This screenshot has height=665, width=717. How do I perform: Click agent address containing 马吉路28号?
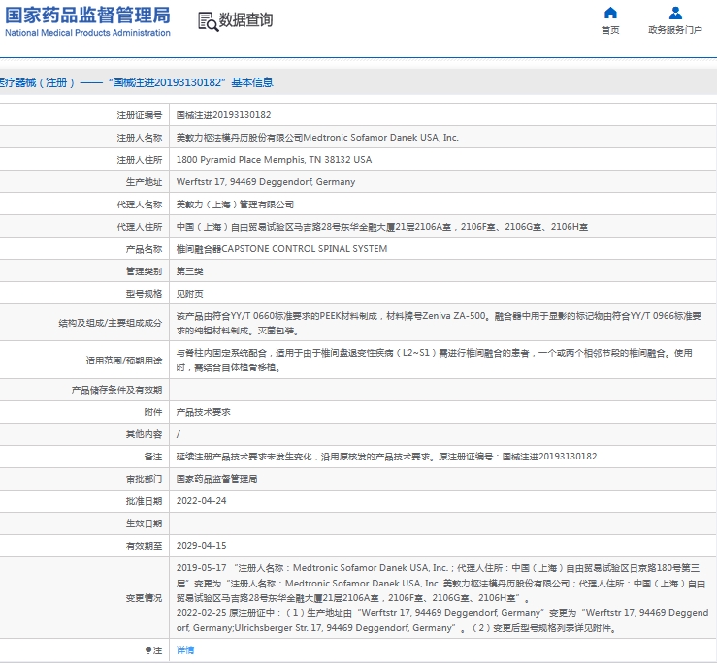point(382,227)
